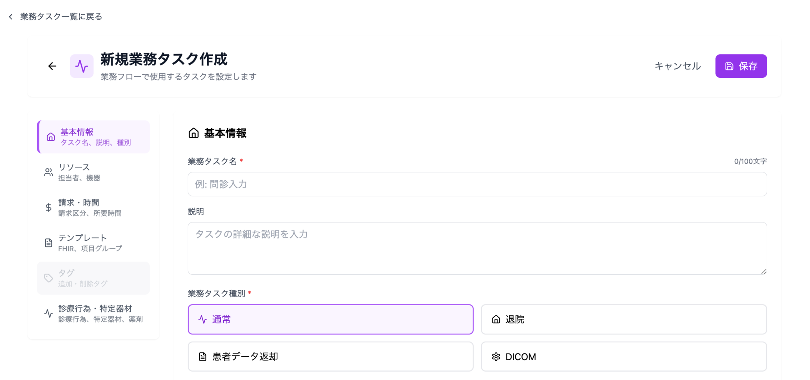810x380 pixels.
Task: Click the gear icon on the DICOM card
Action: (x=496, y=356)
